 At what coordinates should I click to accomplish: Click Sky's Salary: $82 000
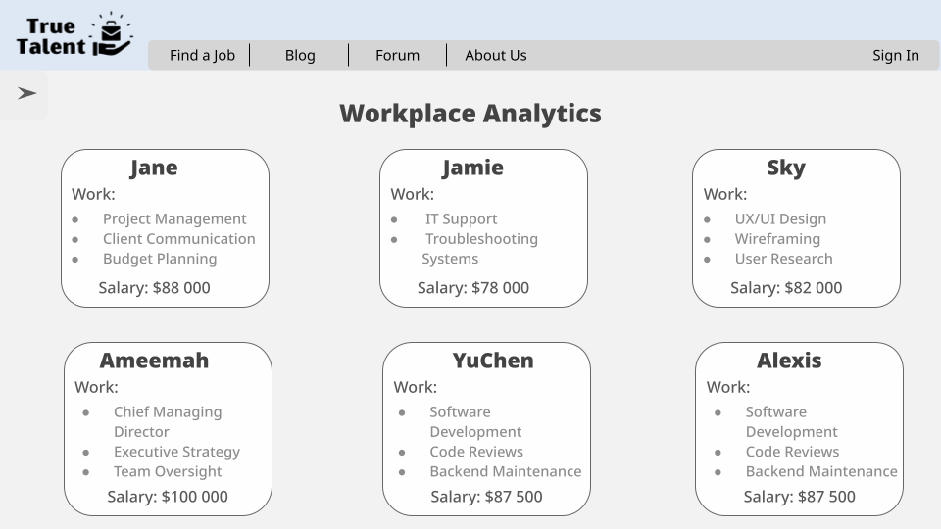coord(786,288)
